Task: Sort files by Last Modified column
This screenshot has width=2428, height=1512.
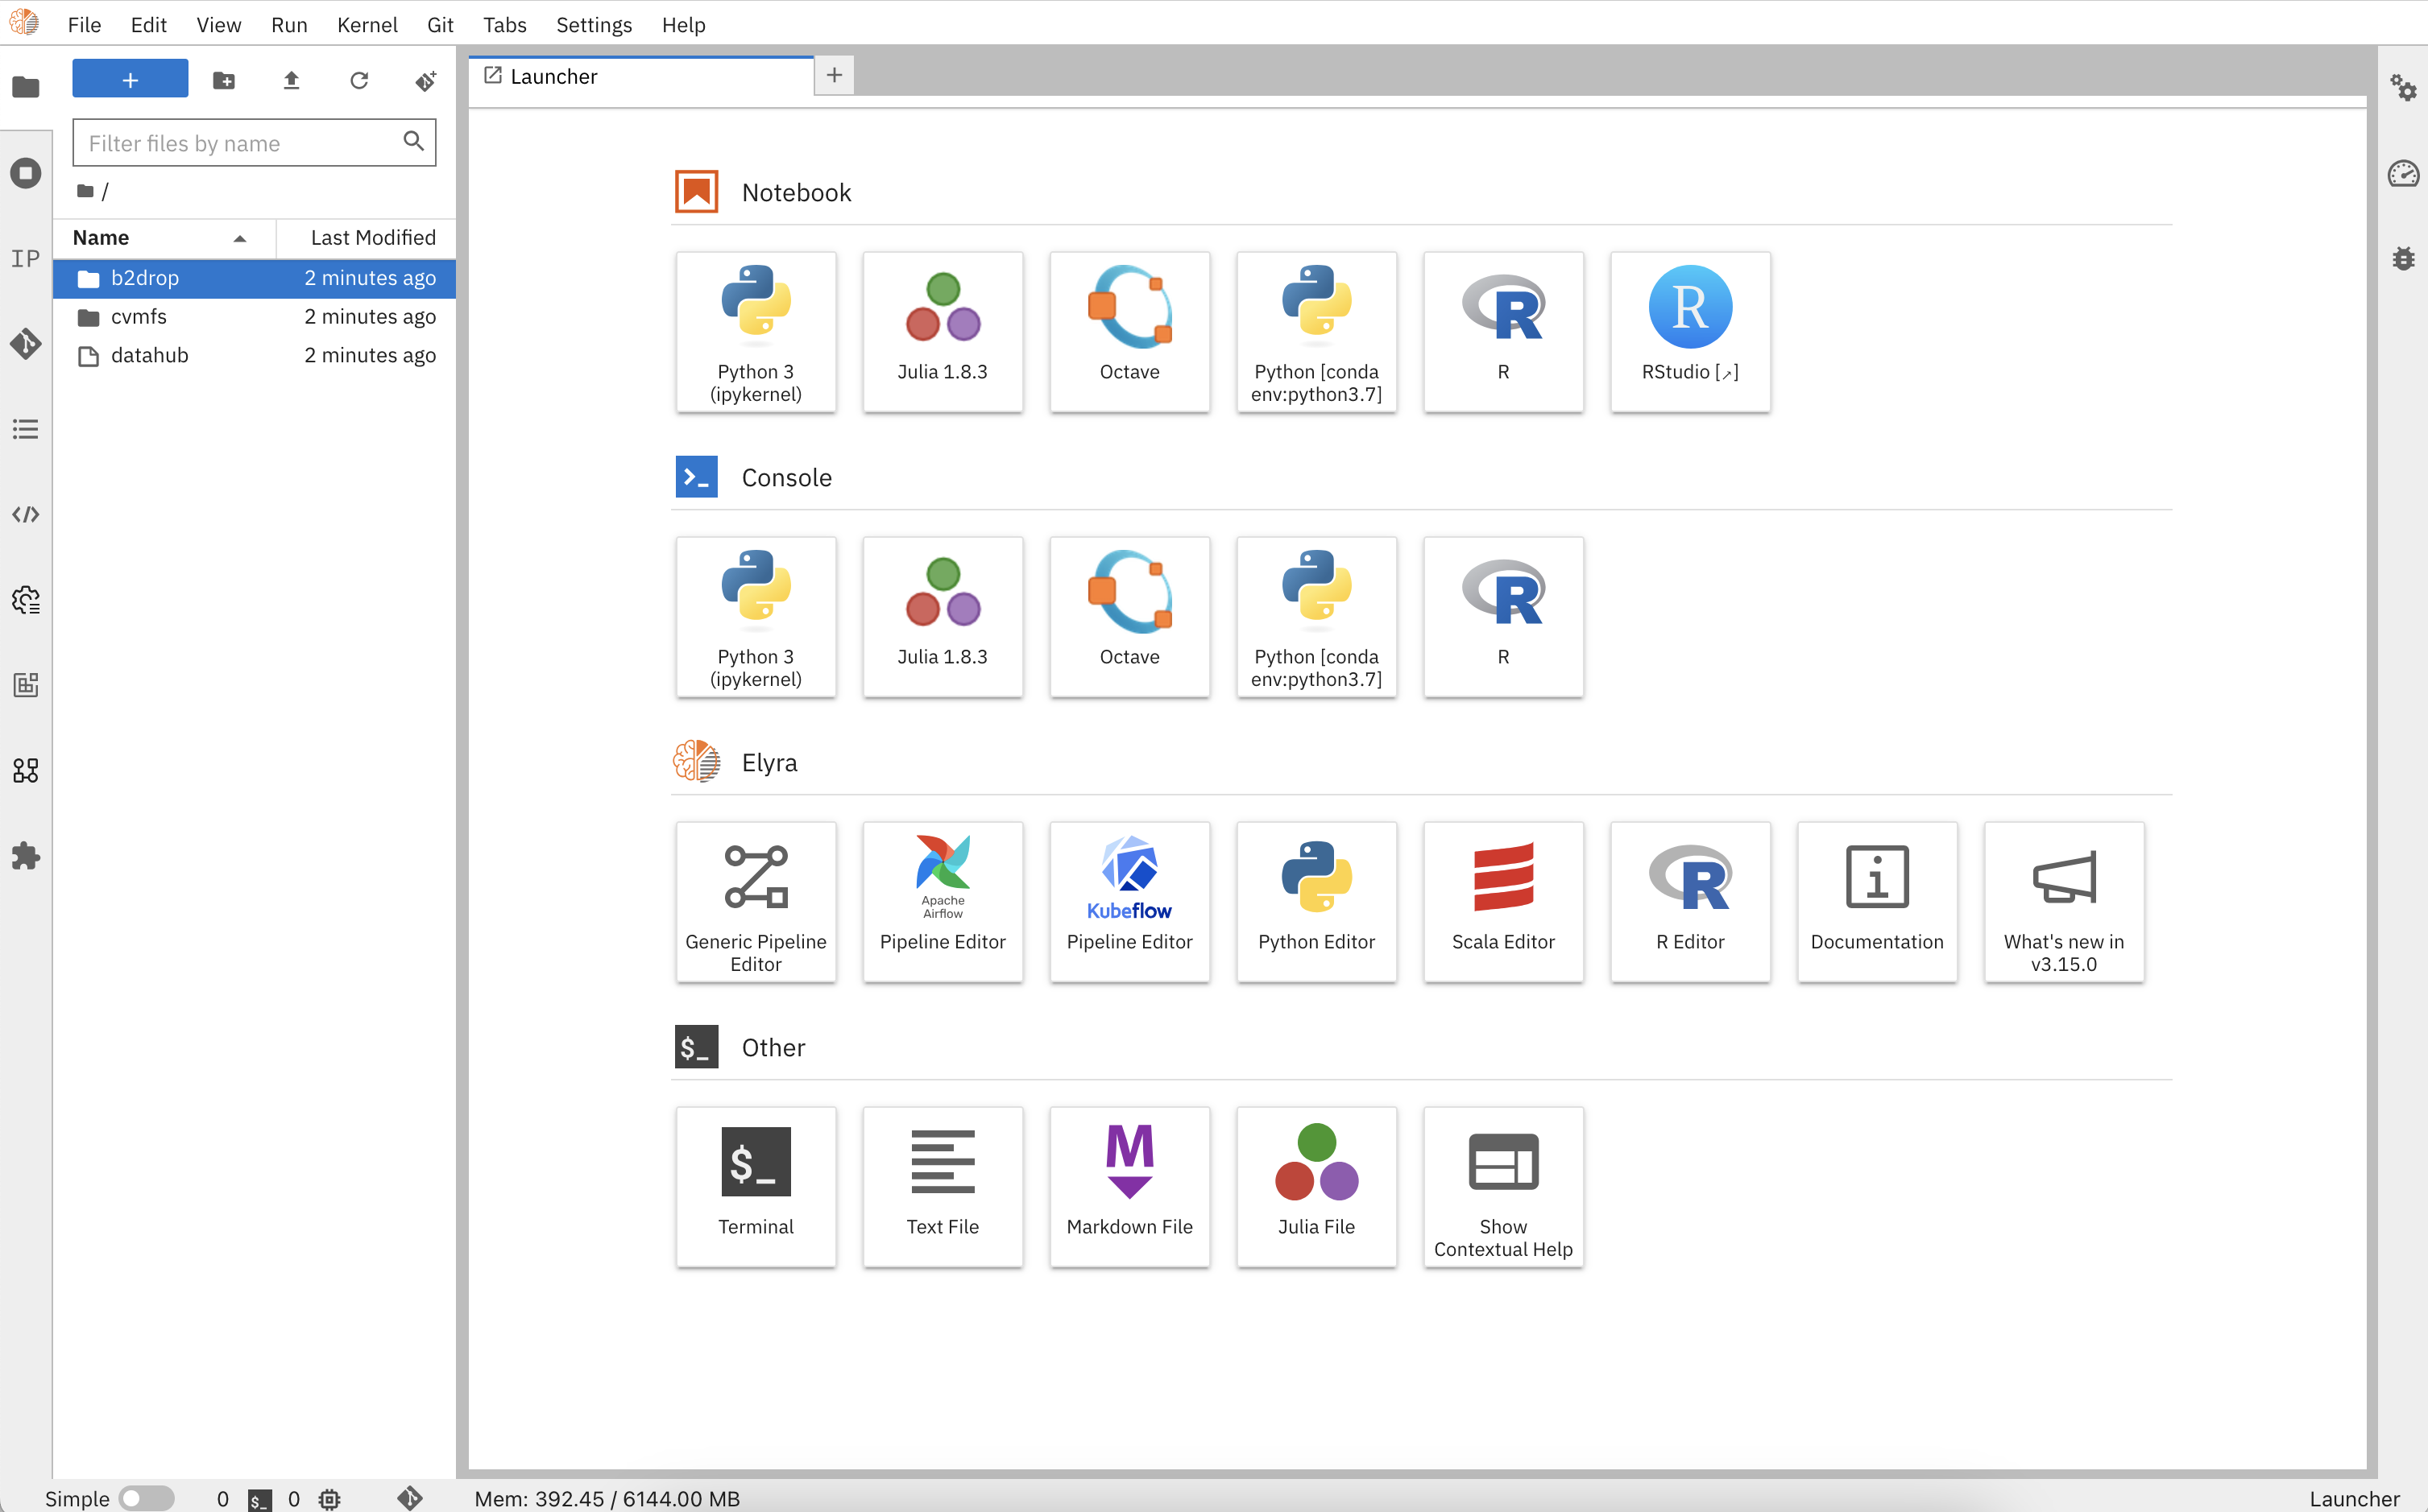Action: click(372, 238)
